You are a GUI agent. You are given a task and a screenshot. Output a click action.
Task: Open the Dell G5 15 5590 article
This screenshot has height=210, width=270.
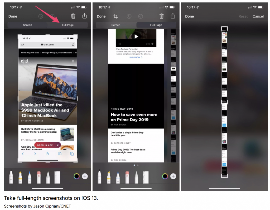point(39,130)
